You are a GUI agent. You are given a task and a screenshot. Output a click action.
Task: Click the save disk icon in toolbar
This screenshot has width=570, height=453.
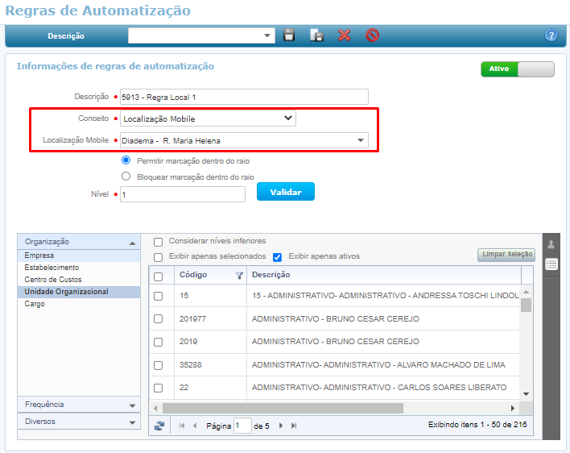tap(290, 35)
